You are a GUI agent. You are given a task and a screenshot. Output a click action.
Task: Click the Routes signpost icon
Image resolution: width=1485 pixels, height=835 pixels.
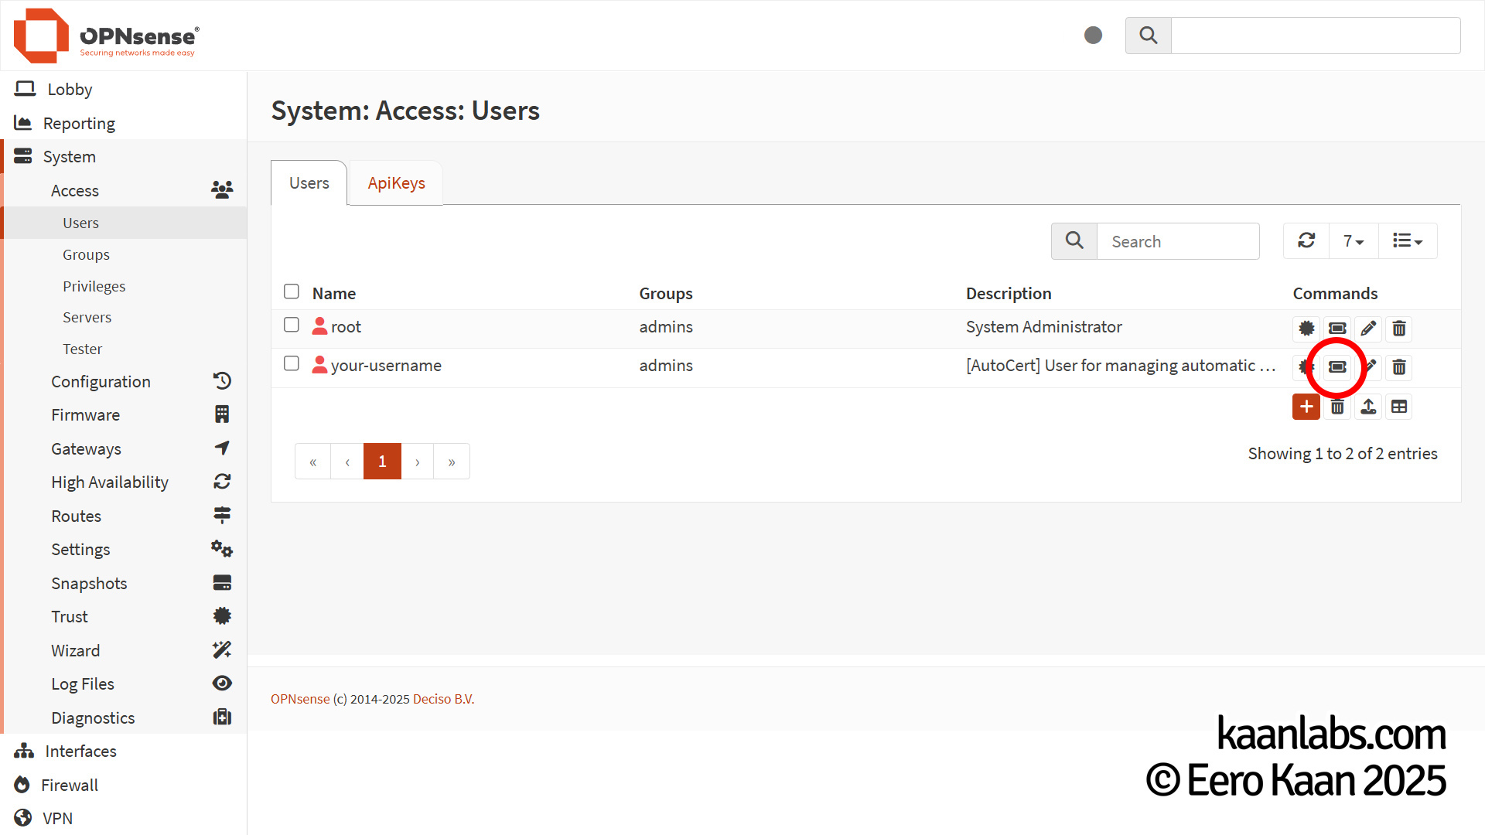(222, 515)
